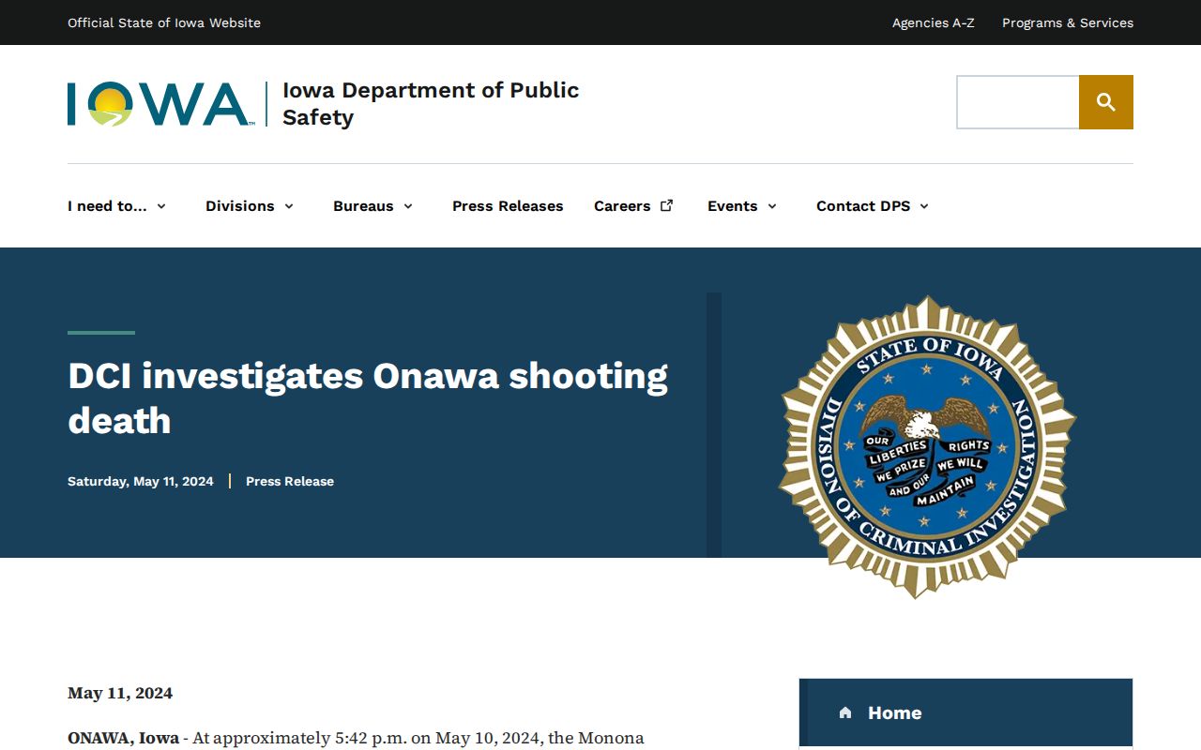
Task: Expand the Bureaus menu
Action: tap(373, 206)
